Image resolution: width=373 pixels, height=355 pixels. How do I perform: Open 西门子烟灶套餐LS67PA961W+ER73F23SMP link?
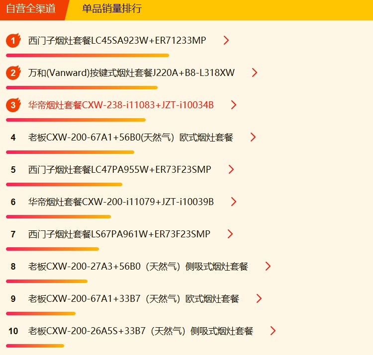pos(119,234)
